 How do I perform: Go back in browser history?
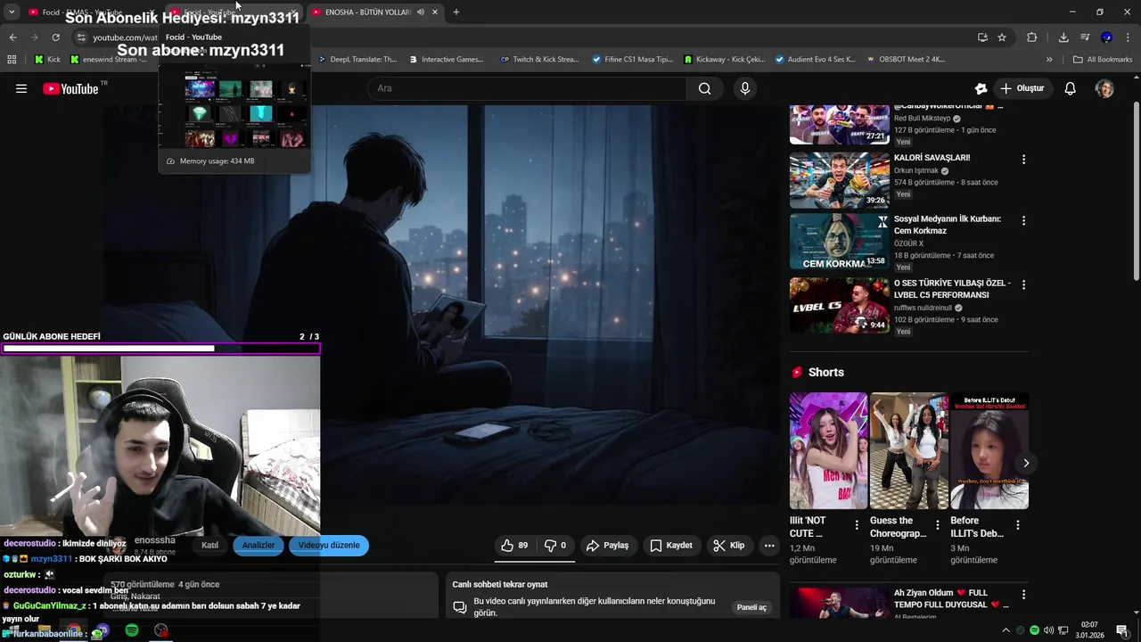(x=12, y=37)
